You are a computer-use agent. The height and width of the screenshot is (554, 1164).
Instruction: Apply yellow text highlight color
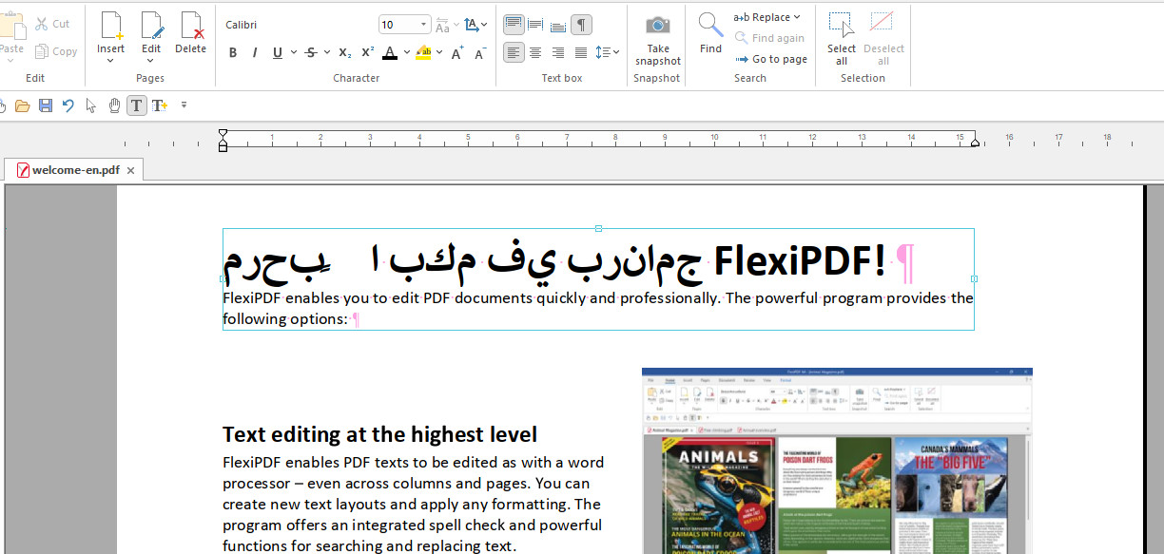point(424,53)
